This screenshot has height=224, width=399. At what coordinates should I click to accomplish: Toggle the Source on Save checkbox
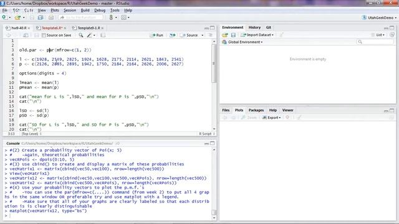44,35
